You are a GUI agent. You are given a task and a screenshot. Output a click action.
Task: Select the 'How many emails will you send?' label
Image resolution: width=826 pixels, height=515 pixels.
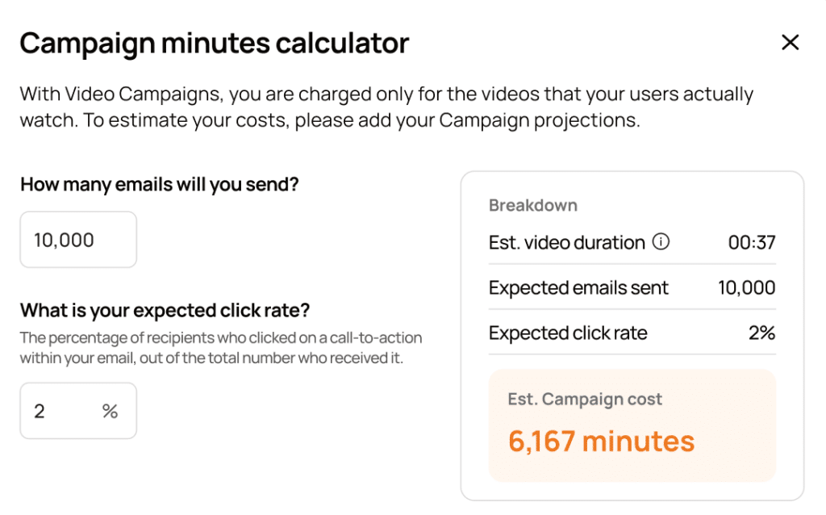159,185
